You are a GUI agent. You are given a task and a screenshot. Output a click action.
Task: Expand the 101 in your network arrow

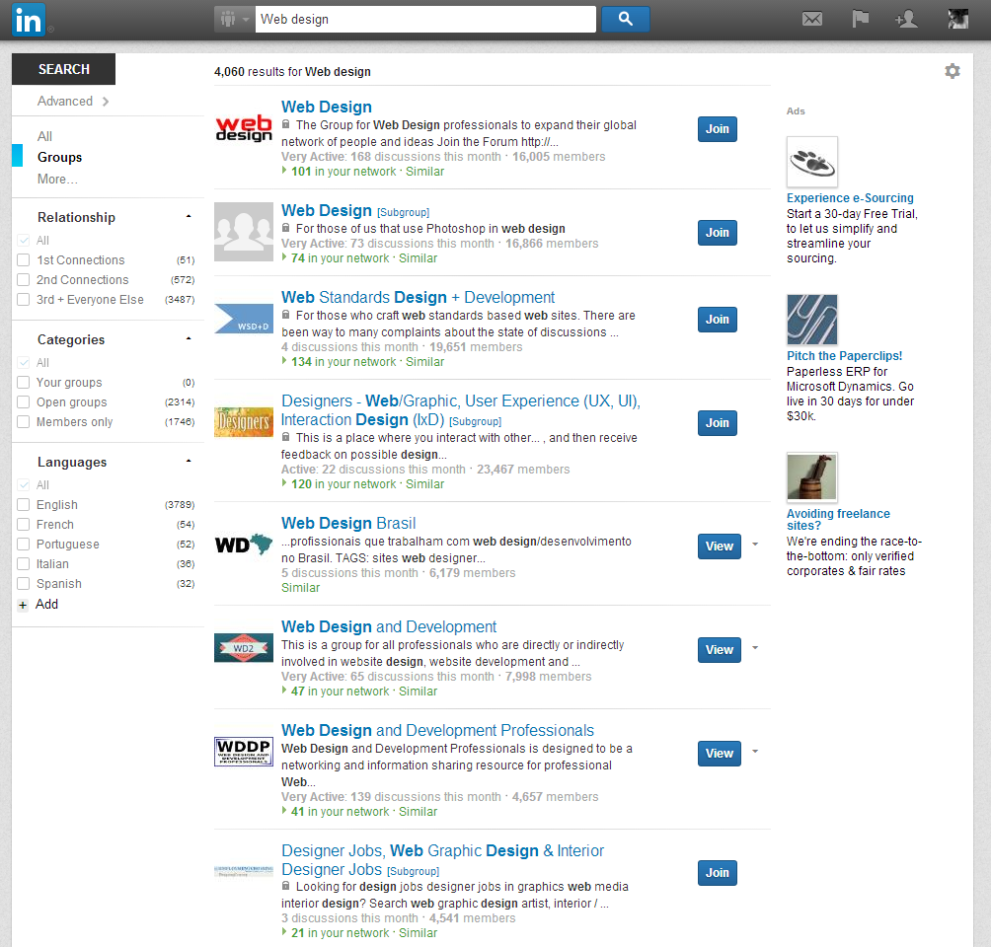tap(284, 171)
